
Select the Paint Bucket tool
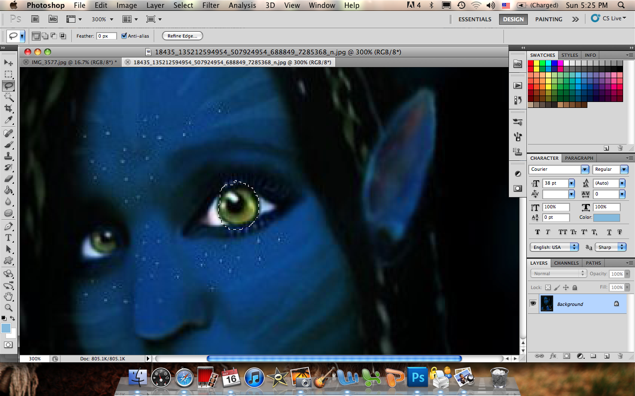point(8,190)
